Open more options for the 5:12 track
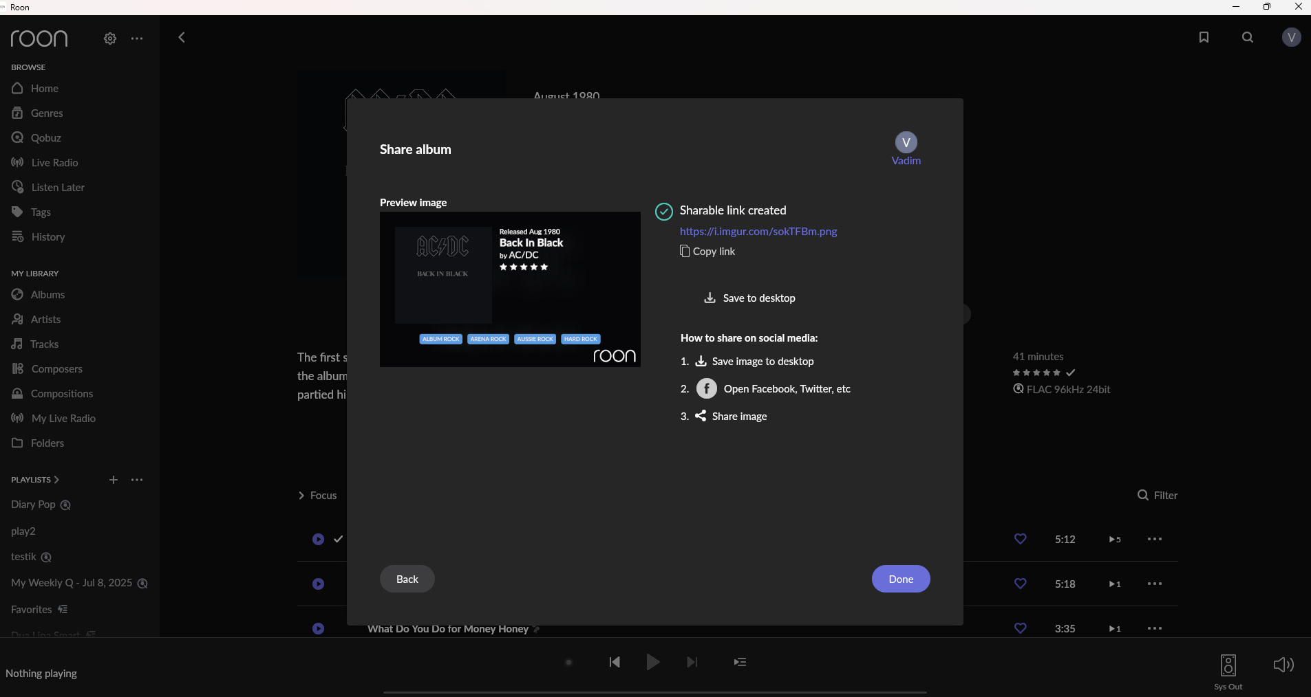The width and height of the screenshot is (1311, 697). click(1155, 540)
